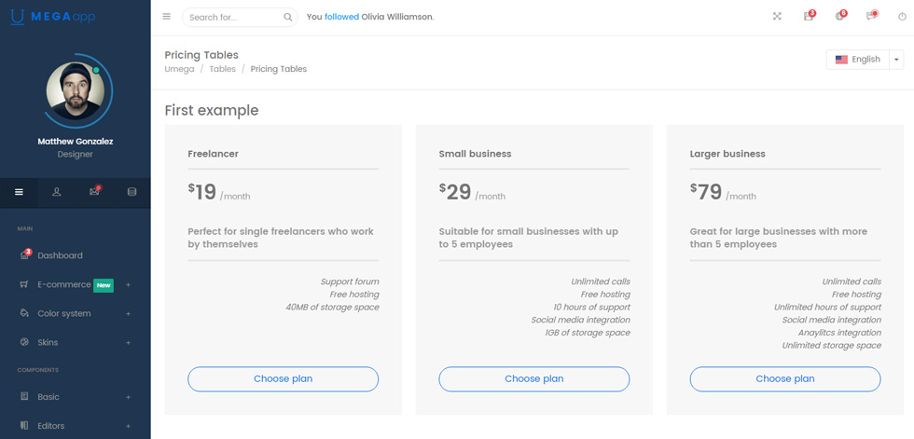Image resolution: width=914 pixels, height=439 pixels.
Task: Click the Matthew Gonzalez name
Action: pos(76,142)
